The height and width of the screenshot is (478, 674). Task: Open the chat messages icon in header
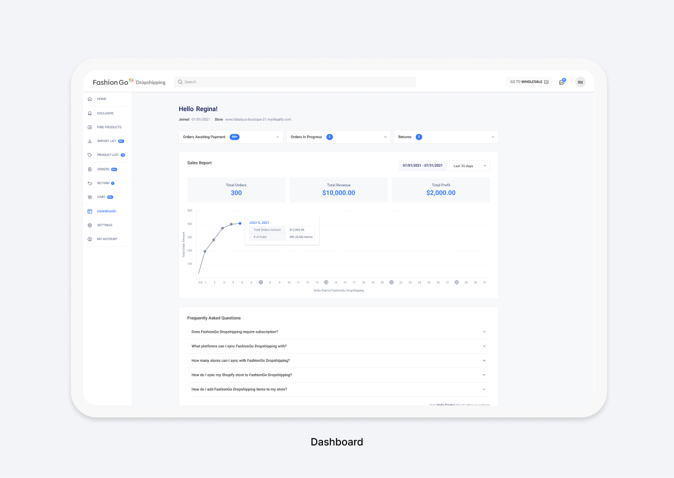(562, 82)
